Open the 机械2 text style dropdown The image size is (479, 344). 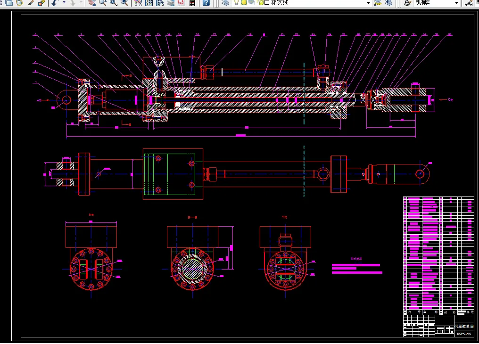coord(456,3)
